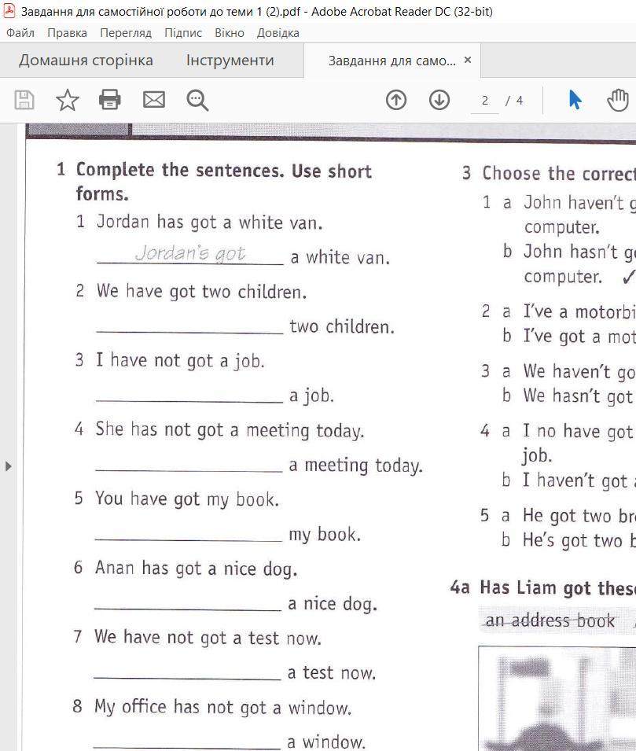The height and width of the screenshot is (751, 636).
Task: Switch to Інструменти tab
Action: click(230, 61)
